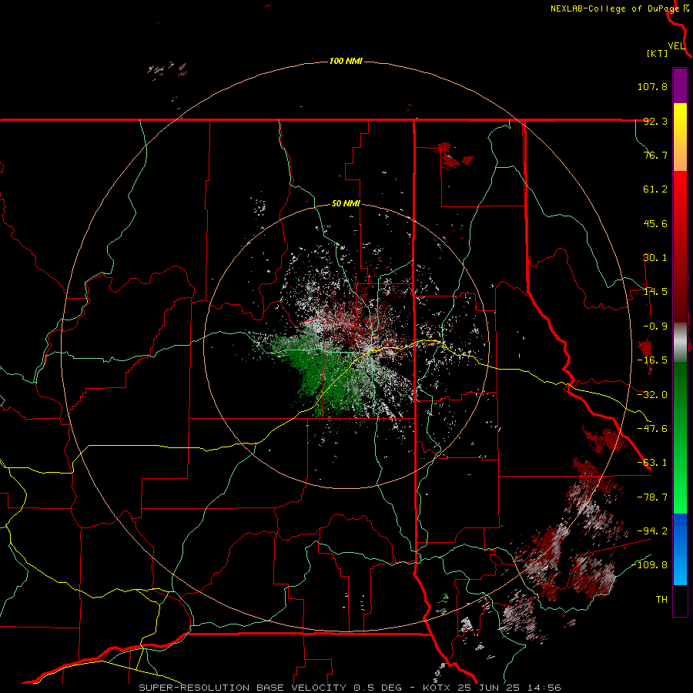Click the NEXLAB-College of DuPage credit text
This screenshot has height=693, width=693.
(x=615, y=8)
